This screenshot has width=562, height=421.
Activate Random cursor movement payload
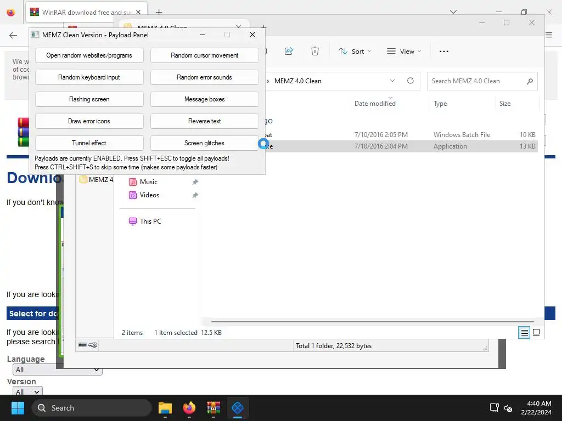coord(204,55)
